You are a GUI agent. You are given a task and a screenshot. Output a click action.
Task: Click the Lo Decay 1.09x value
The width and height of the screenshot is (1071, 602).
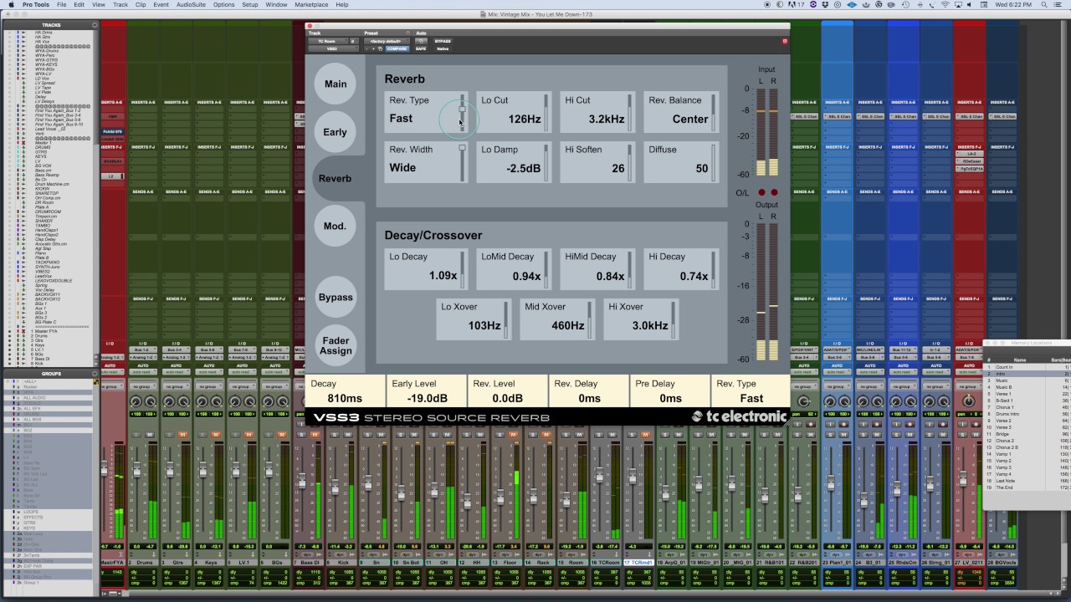click(443, 276)
